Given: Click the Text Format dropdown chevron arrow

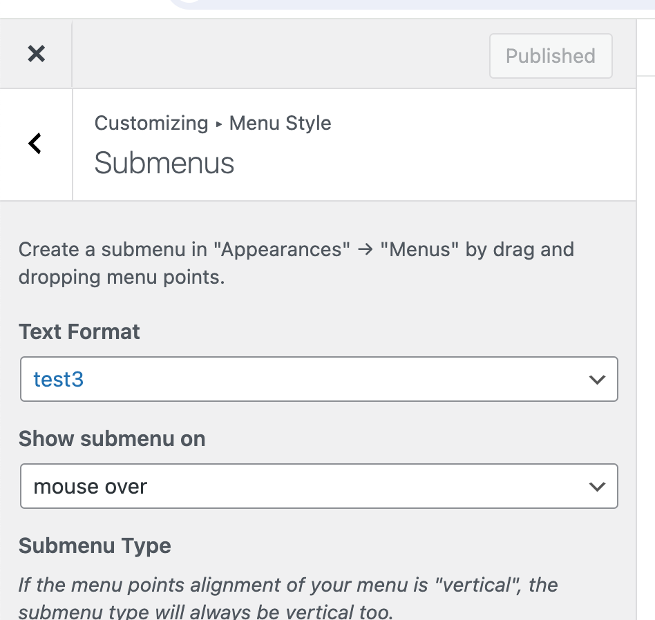Looking at the screenshot, I should click(x=596, y=379).
